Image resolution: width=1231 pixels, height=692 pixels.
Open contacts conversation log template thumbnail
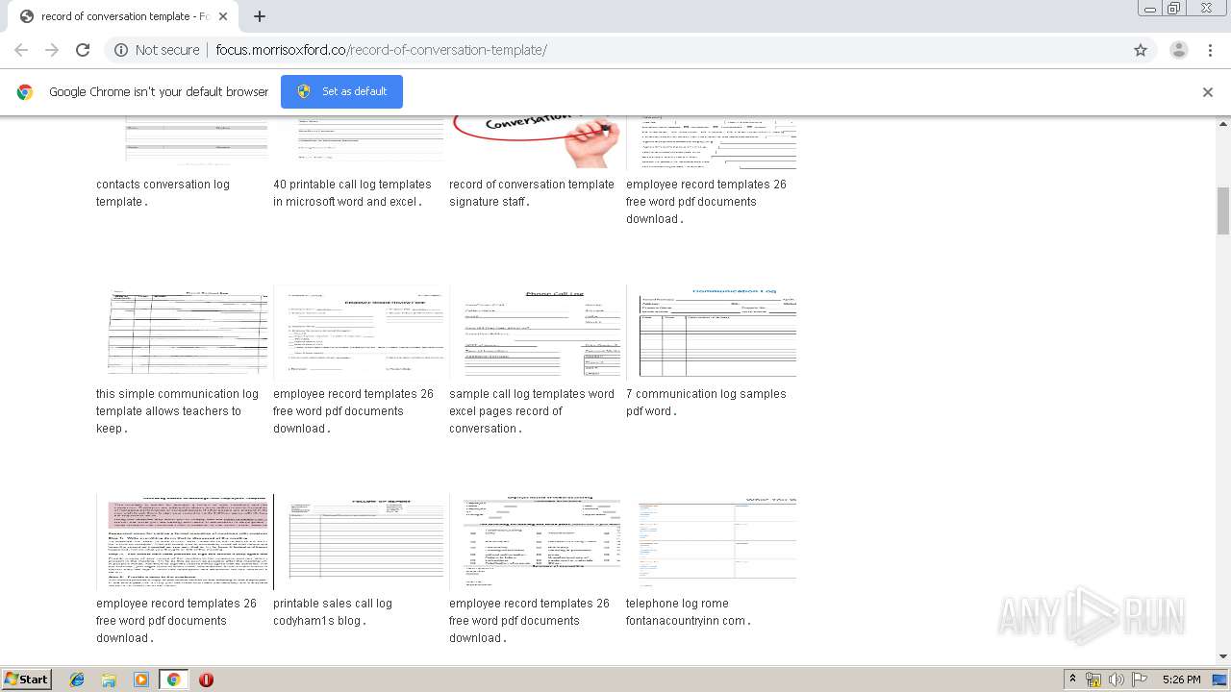click(182, 142)
